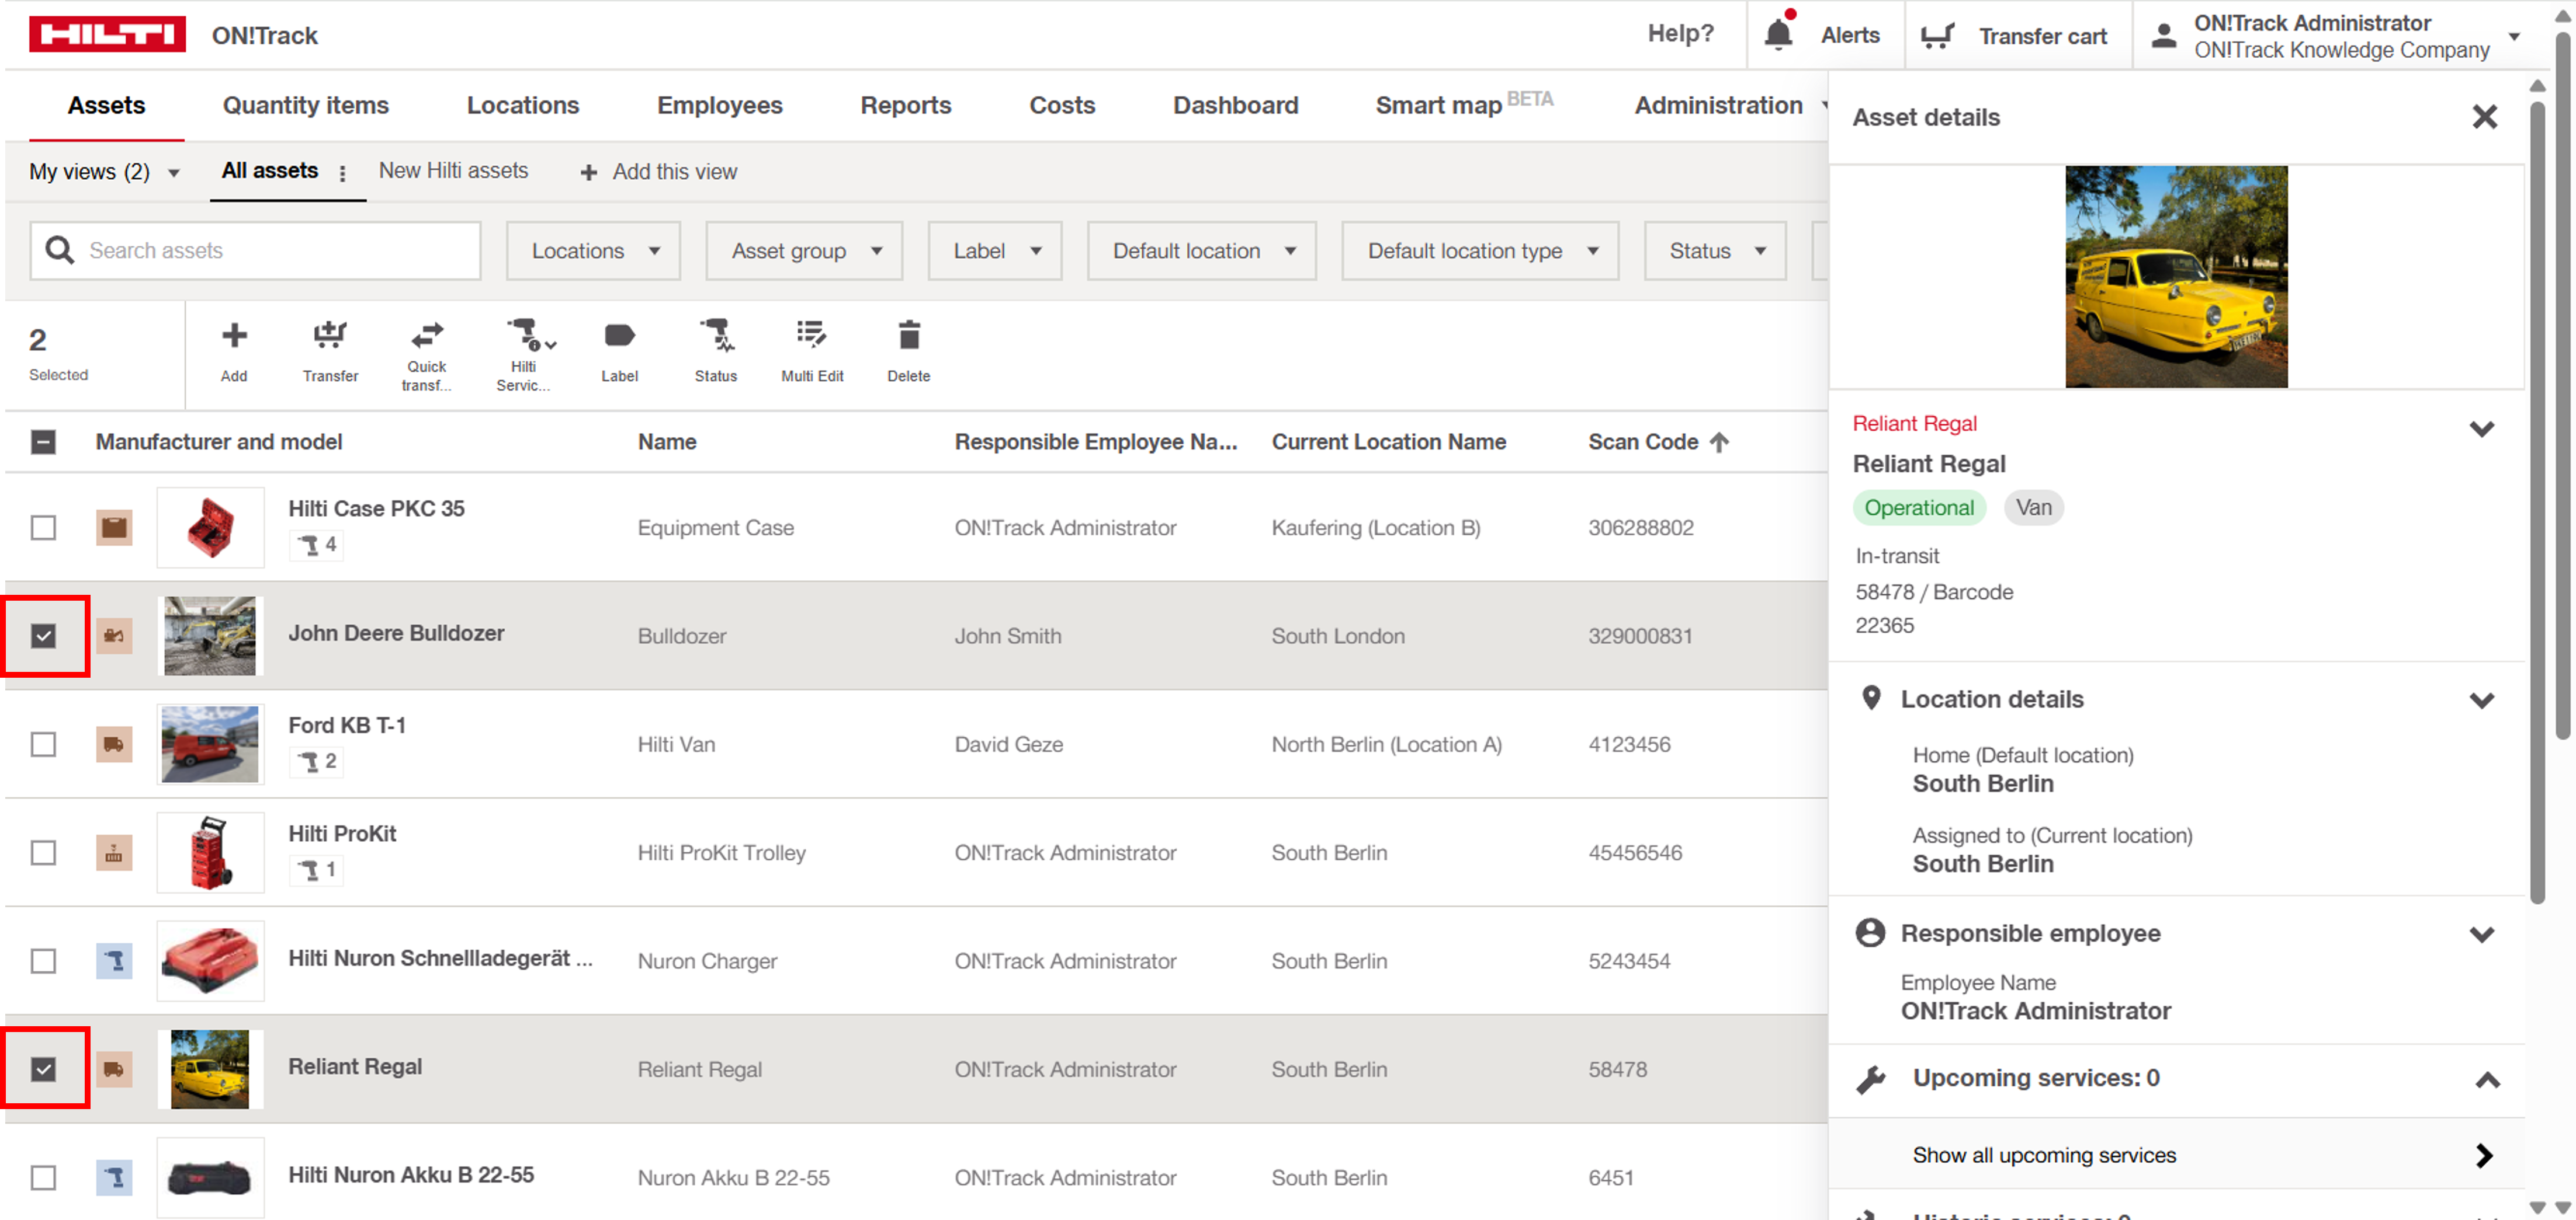The width and height of the screenshot is (2576, 1220).
Task: Open the Asset group filter dropdown
Action: click(x=804, y=251)
